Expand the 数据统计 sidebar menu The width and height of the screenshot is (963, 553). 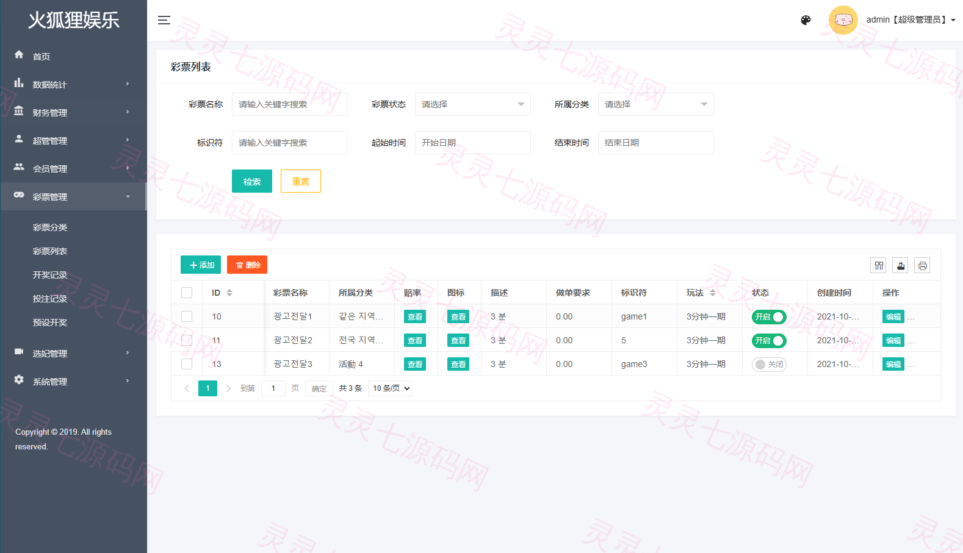pos(73,84)
